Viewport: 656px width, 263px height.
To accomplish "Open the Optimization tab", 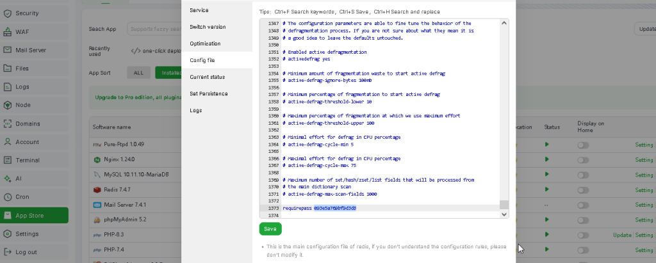I will 217,44.
